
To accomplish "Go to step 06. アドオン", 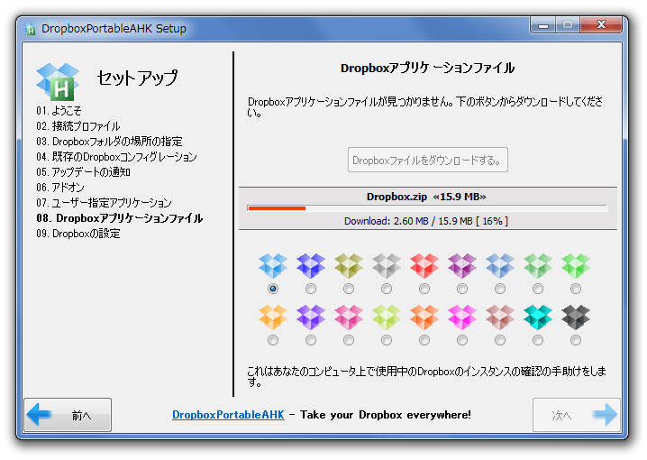I will pos(60,187).
